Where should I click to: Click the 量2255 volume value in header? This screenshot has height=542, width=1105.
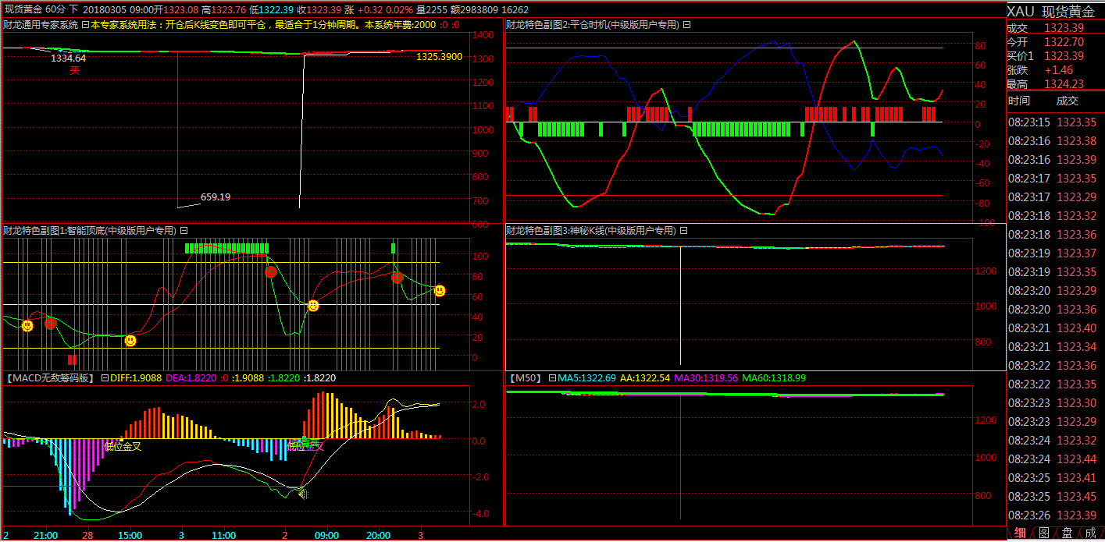(431, 10)
